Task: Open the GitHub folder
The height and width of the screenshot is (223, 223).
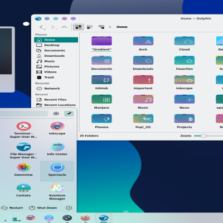Action: (101, 80)
